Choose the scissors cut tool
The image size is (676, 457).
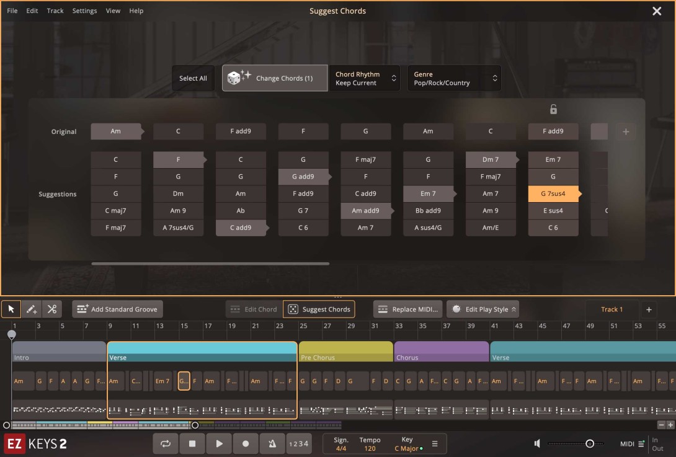pos(51,309)
